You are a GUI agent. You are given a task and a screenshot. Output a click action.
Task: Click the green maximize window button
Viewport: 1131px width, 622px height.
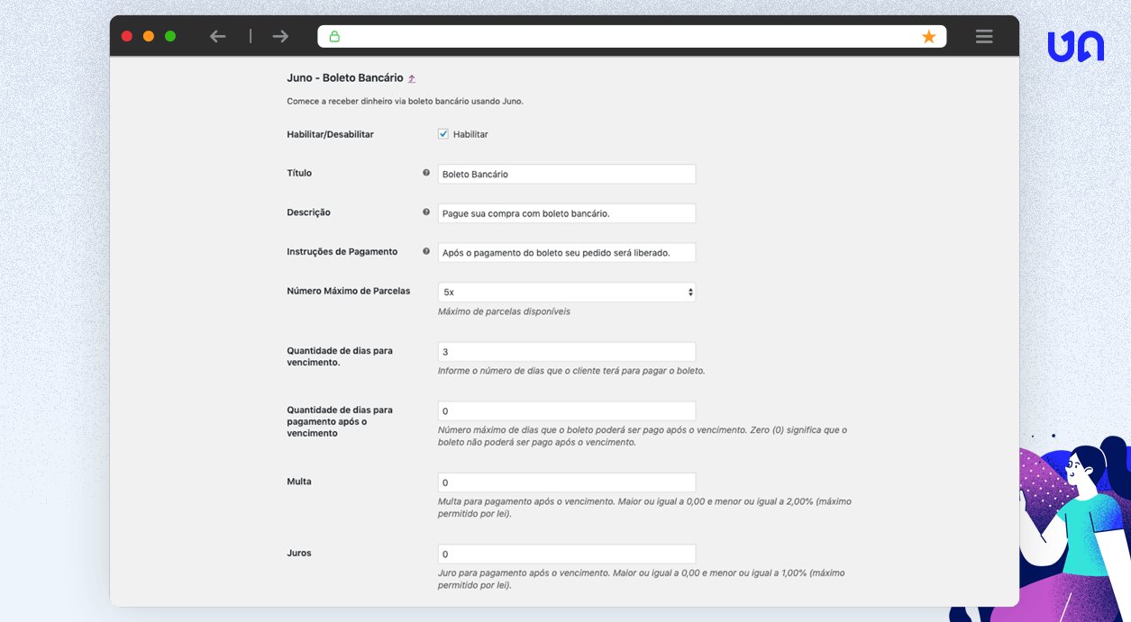[x=170, y=36]
